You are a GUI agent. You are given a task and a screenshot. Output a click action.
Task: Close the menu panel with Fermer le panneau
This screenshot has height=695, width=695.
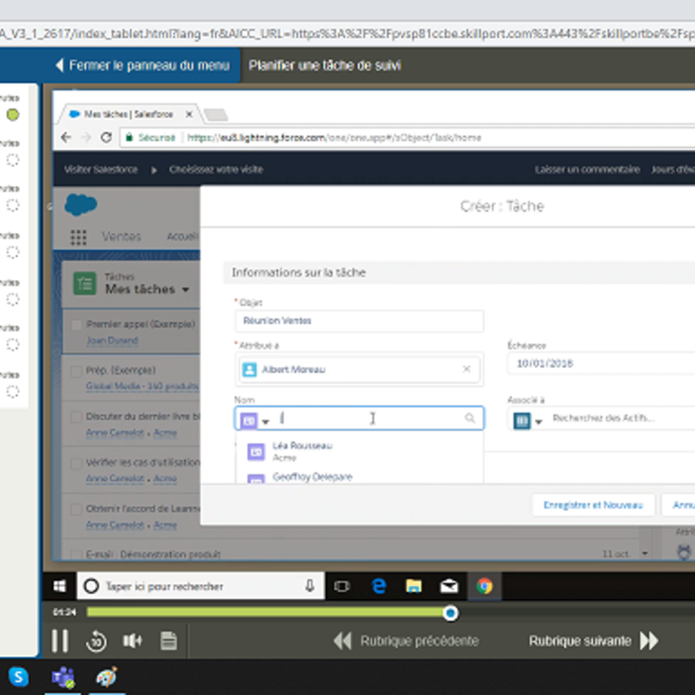tap(142, 65)
